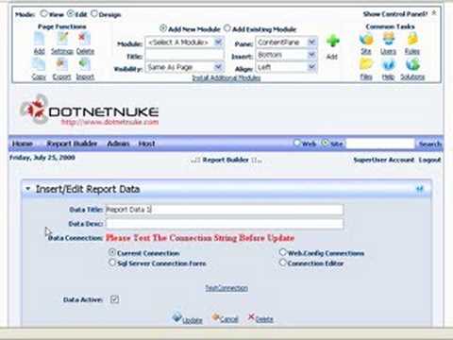Click the DotNetNuke logo

90,110
